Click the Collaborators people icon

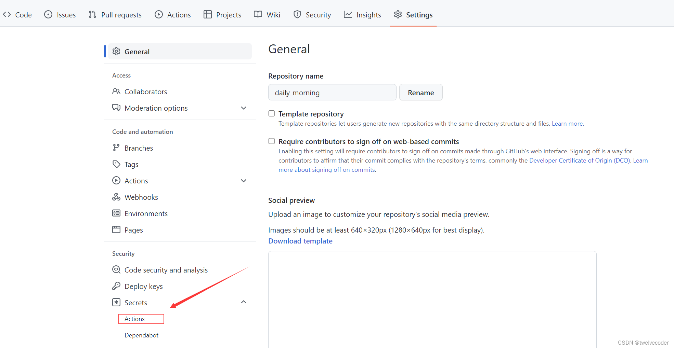click(116, 91)
